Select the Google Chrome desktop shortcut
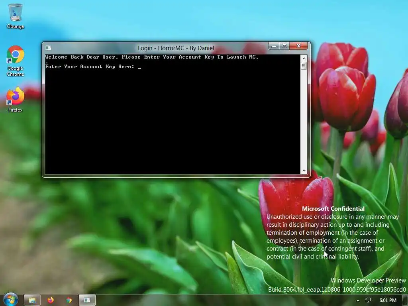The height and width of the screenshot is (306, 408). pyautogui.click(x=16, y=61)
